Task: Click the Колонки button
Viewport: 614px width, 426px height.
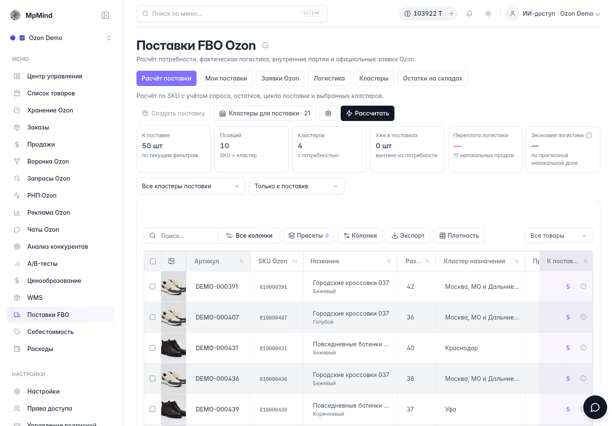Action: pyautogui.click(x=360, y=236)
